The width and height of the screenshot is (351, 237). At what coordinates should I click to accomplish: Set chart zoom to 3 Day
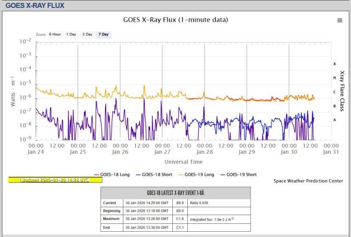(x=87, y=34)
